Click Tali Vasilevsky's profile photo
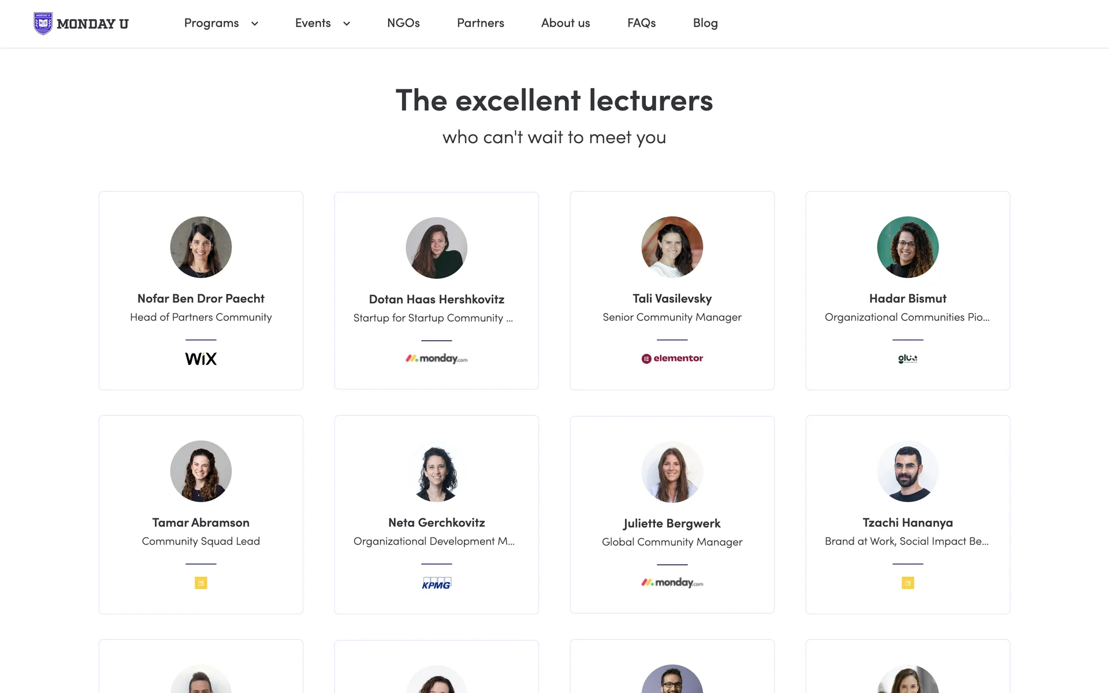 tap(672, 247)
